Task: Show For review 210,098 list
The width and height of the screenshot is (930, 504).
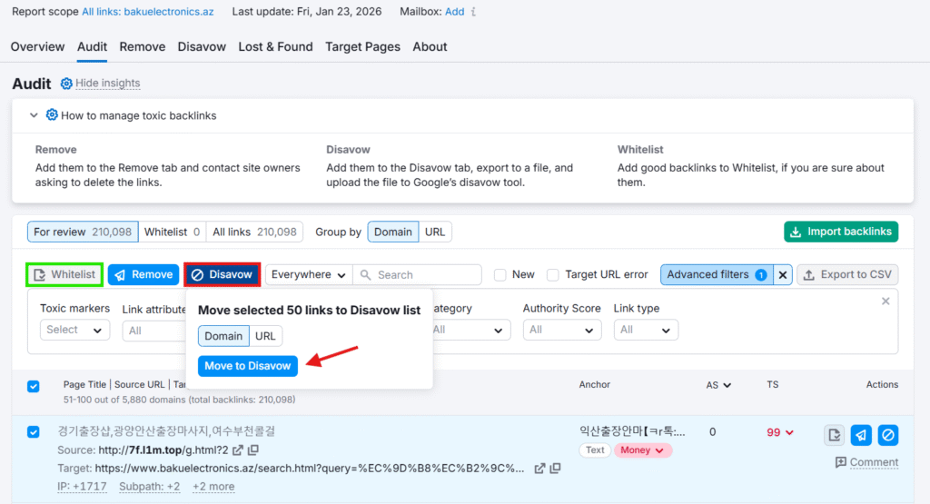Action: pos(83,232)
